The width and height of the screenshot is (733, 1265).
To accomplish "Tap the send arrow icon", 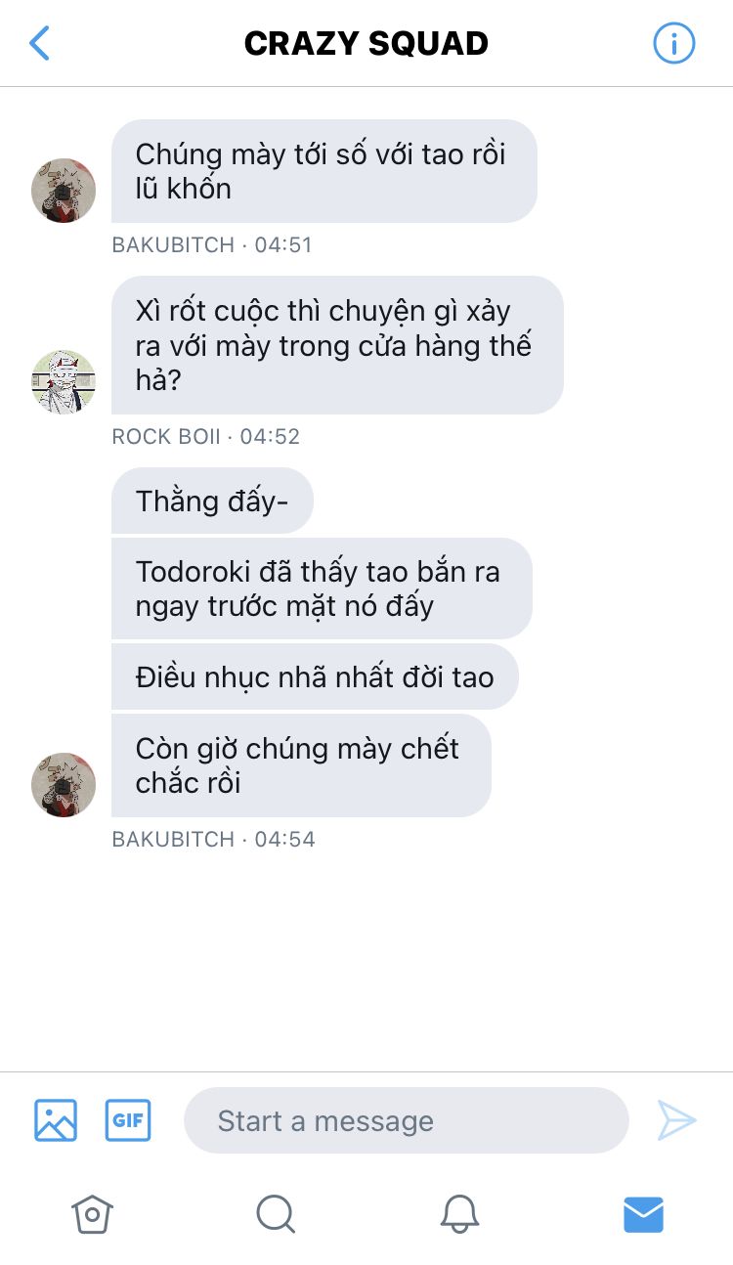I will (x=676, y=1120).
